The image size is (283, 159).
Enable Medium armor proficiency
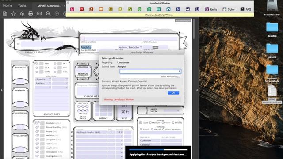coord(150,123)
